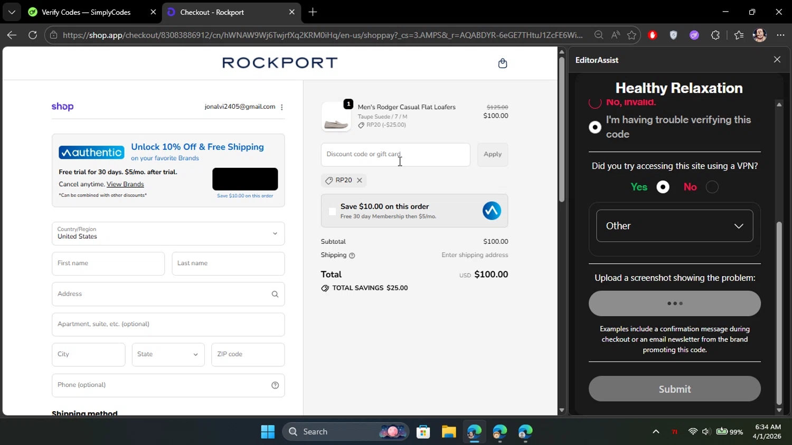
Task: Open account options menu next to email
Action: point(282,107)
